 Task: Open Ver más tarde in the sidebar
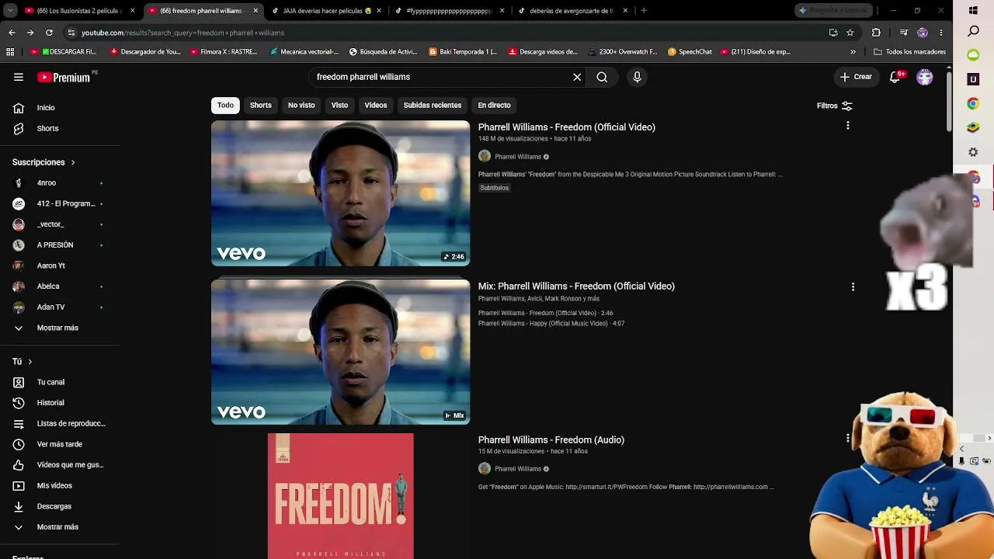pos(60,444)
